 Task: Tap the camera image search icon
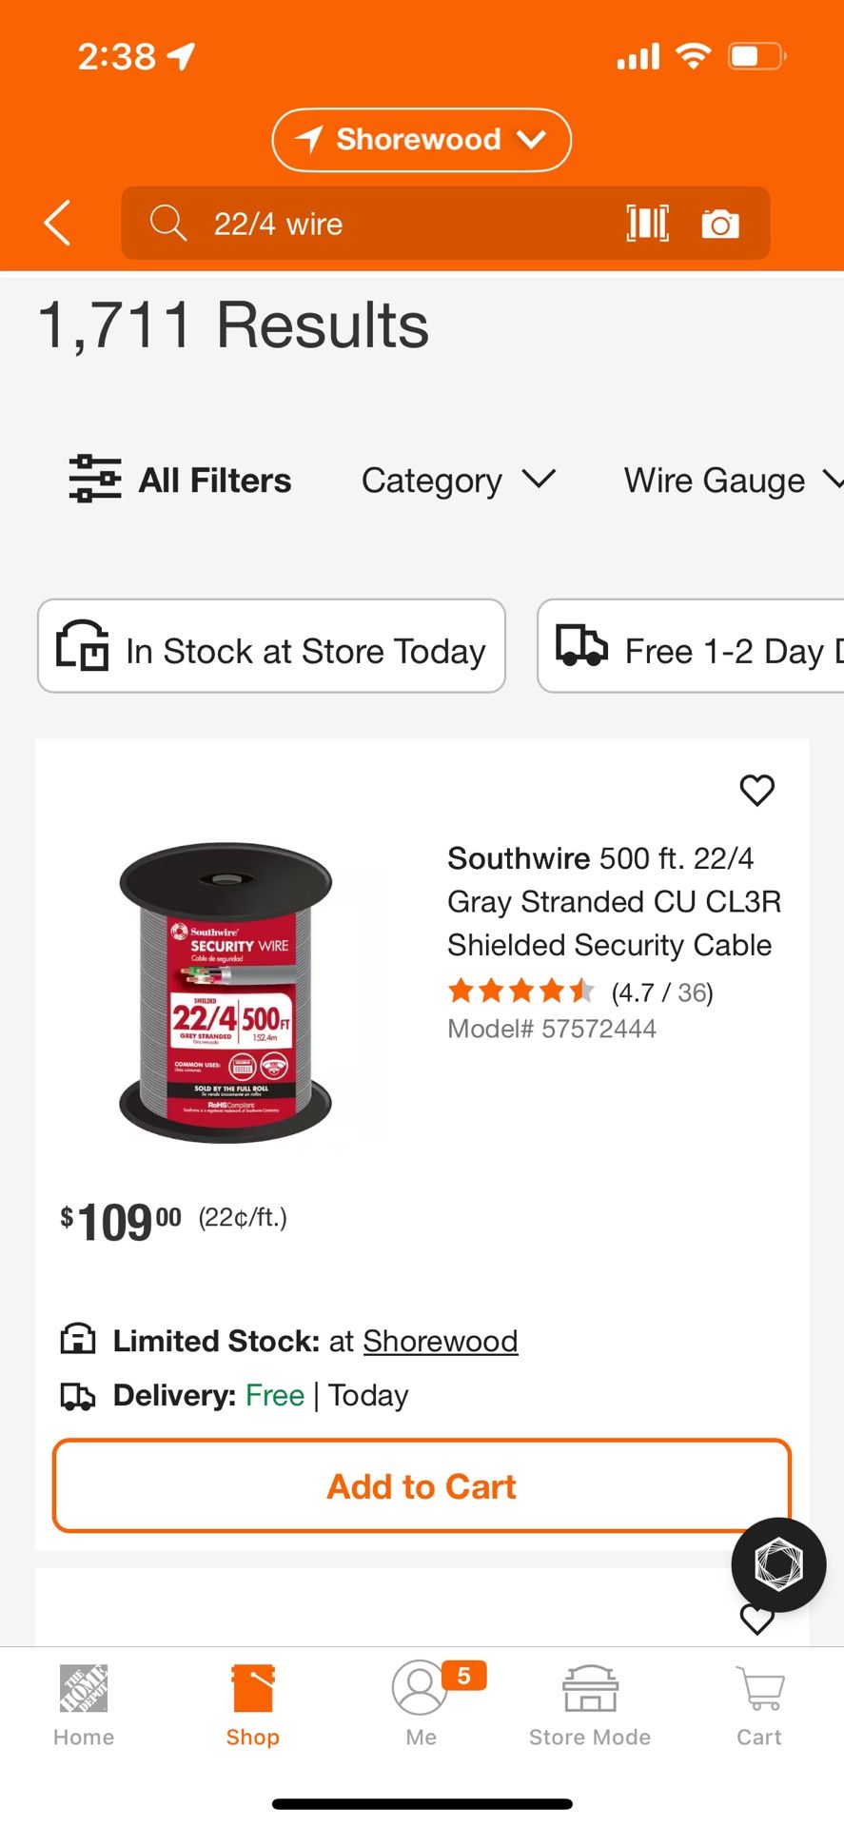click(720, 224)
